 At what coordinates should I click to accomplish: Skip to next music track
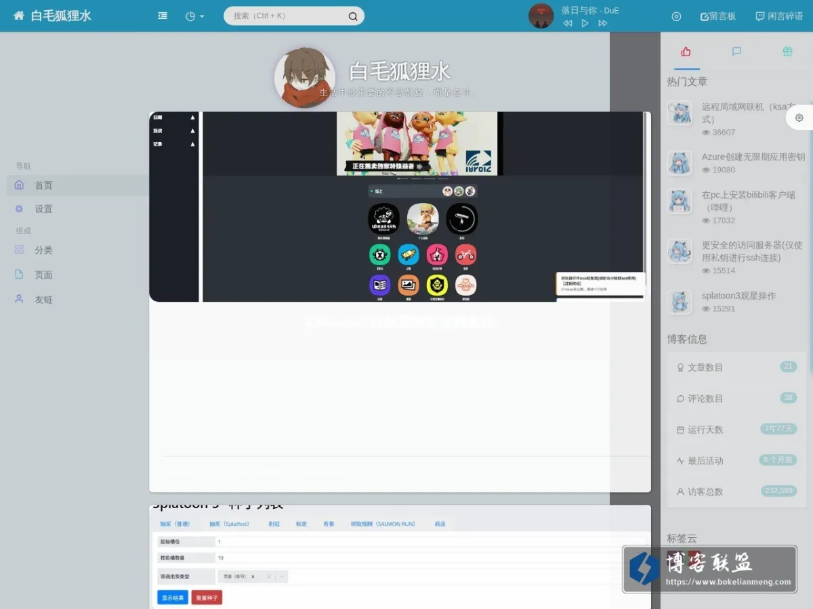tap(603, 23)
